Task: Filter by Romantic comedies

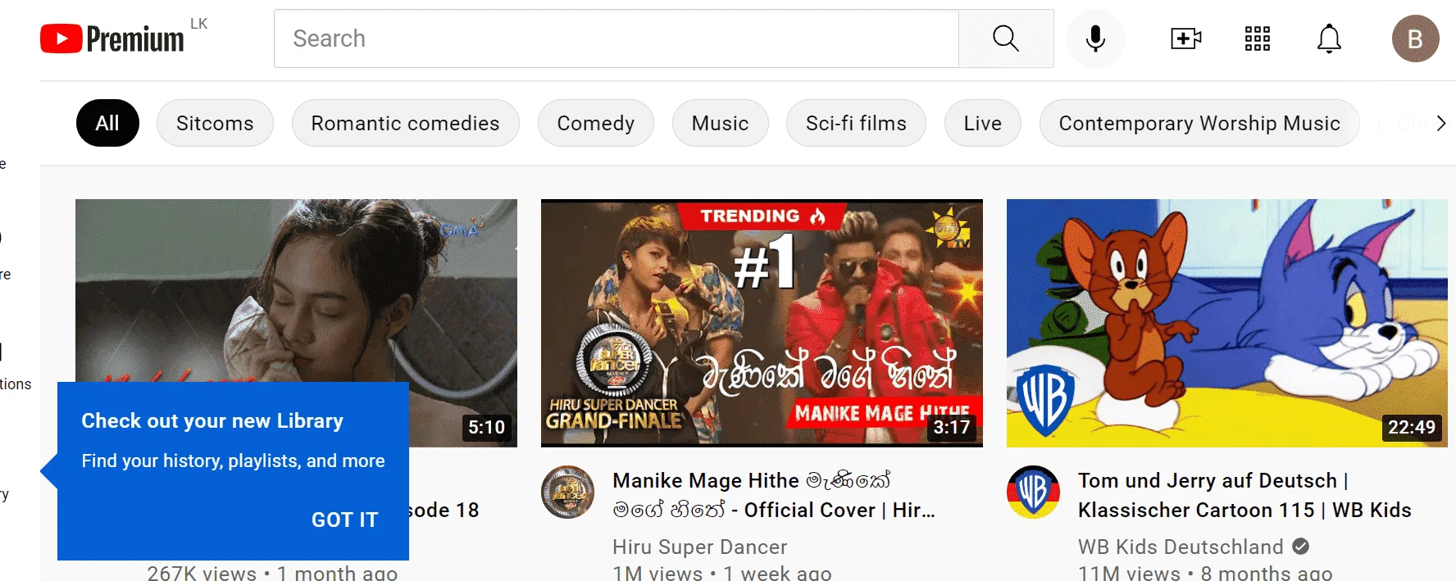Action: 405,123
